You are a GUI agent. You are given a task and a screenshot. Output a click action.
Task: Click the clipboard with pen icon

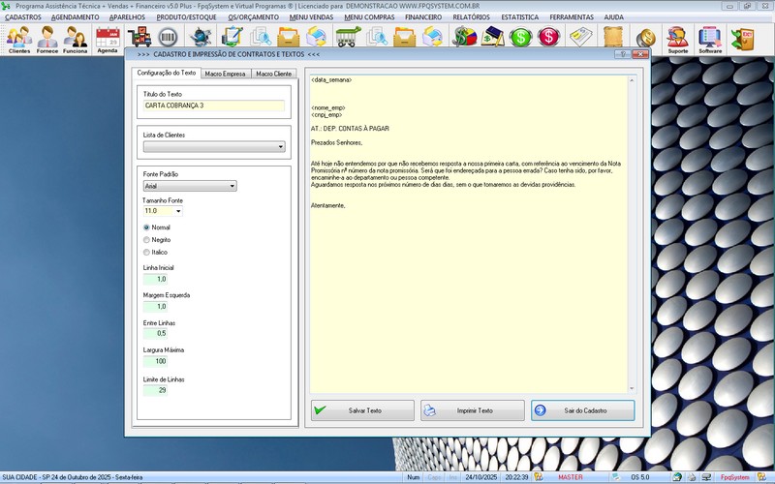pyautogui.click(x=232, y=37)
